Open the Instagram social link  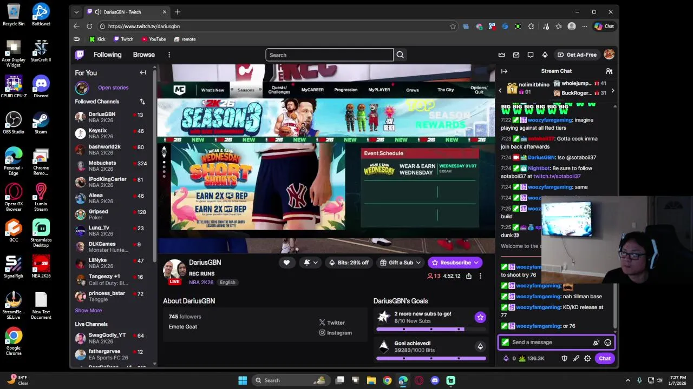(x=336, y=333)
